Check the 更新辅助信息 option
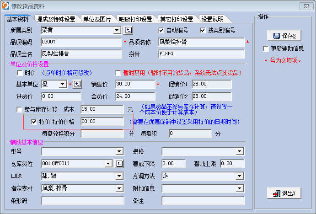This screenshot has width=316, height=214. [x=266, y=48]
